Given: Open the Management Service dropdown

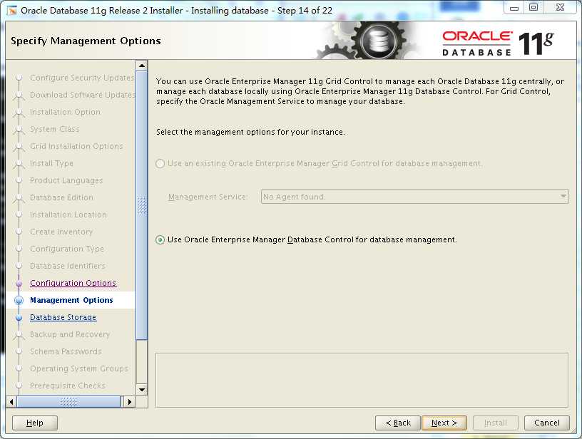Looking at the screenshot, I should tap(414, 197).
